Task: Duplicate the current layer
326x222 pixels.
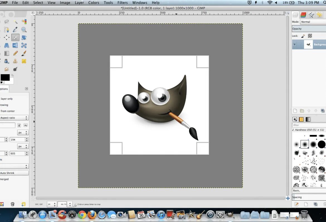Action: 322,111
